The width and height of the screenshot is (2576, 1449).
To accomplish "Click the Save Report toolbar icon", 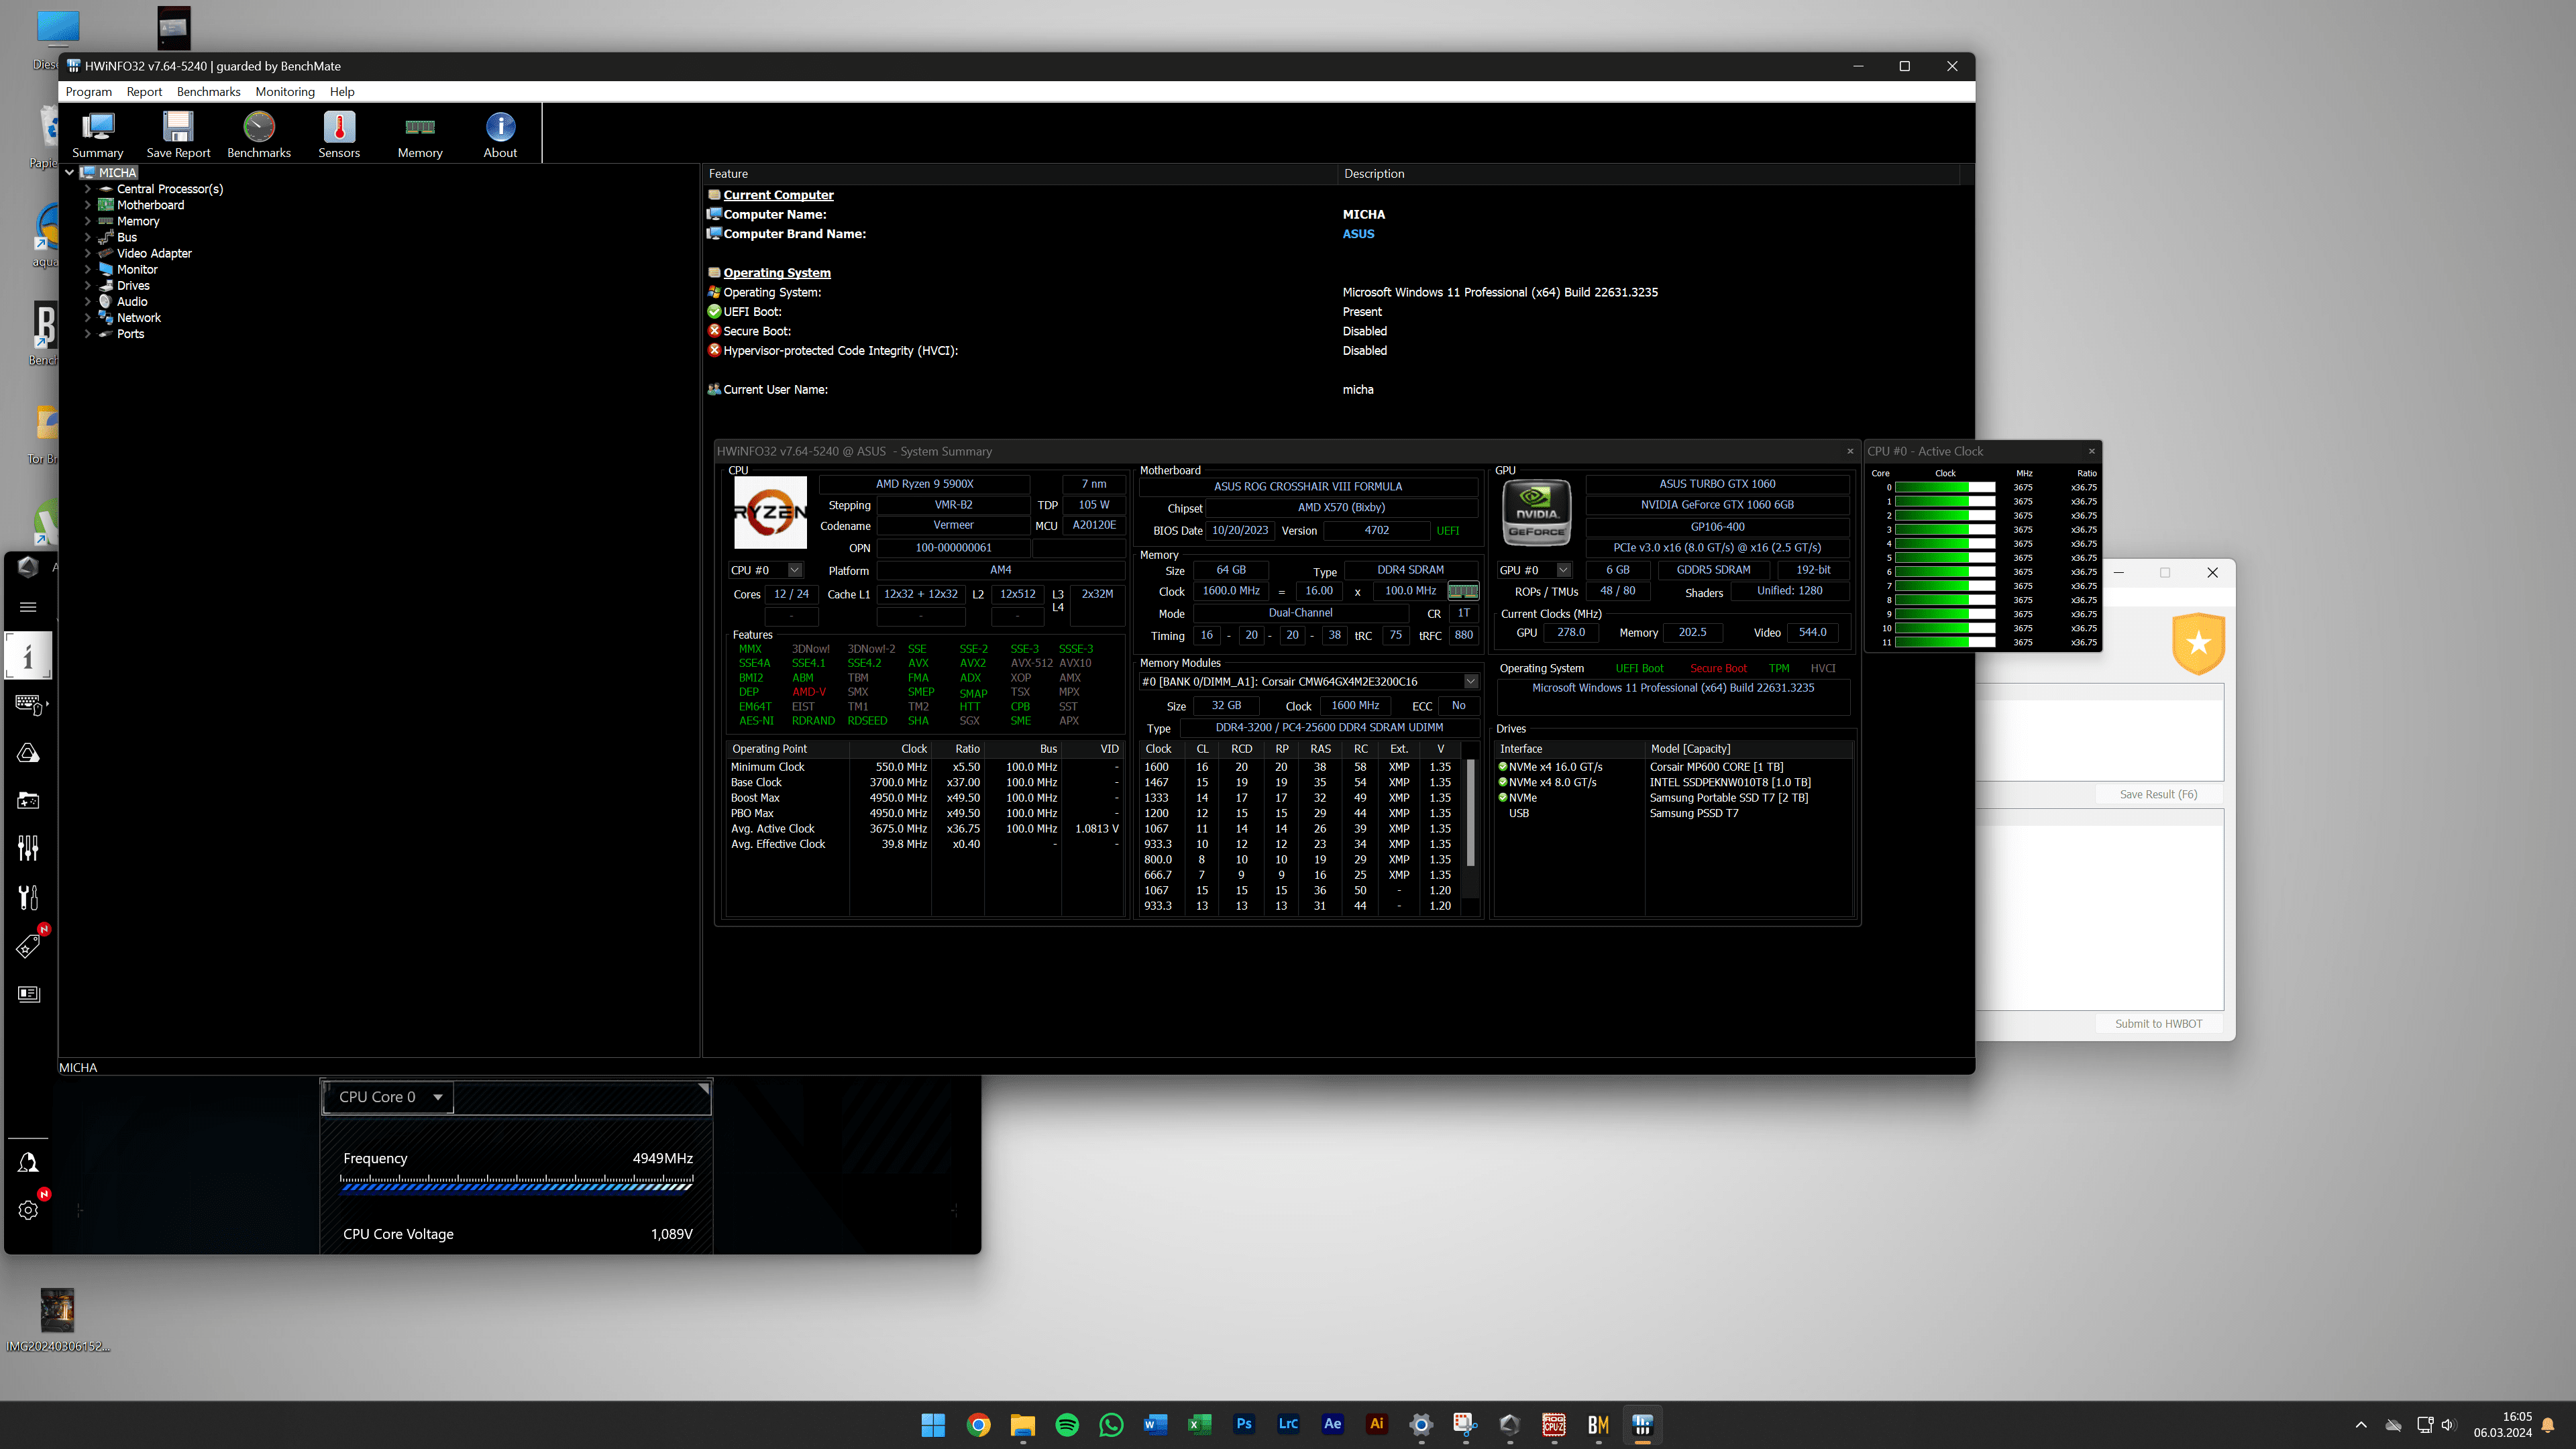I will [178, 134].
